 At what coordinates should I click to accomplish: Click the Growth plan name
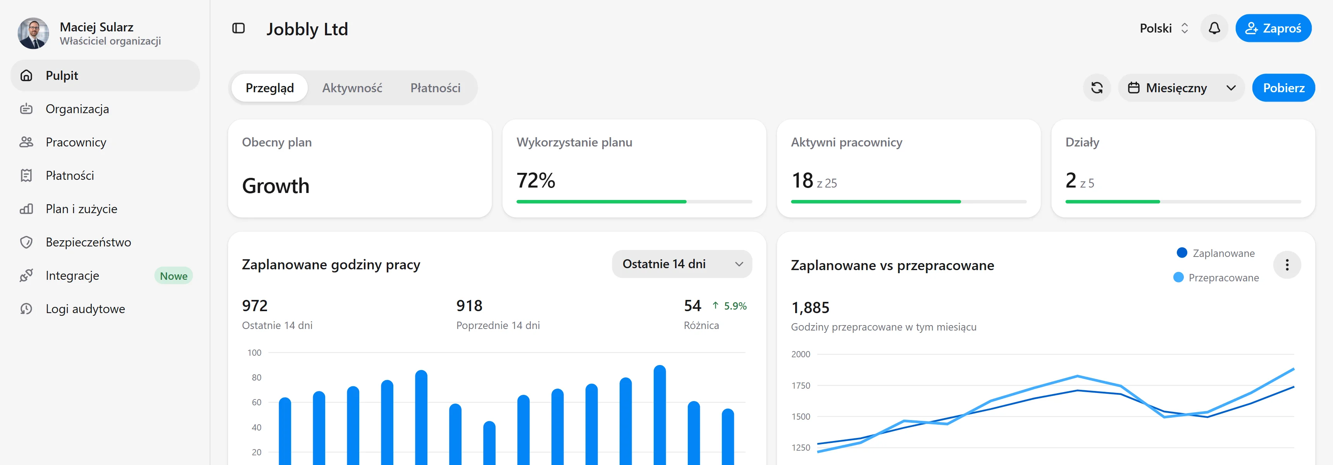pyautogui.click(x=276, y=186)
